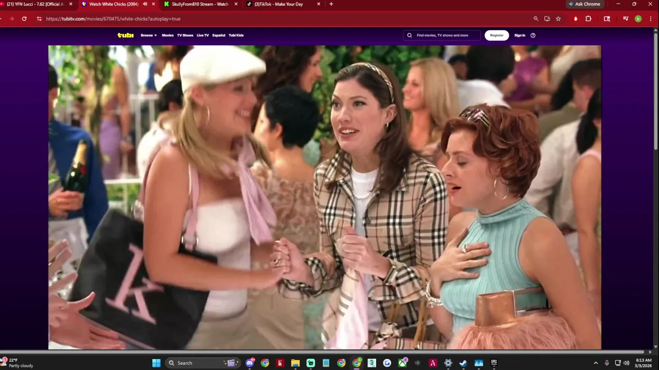
Task: Open the tab search side panel icon
Action: 607,18
